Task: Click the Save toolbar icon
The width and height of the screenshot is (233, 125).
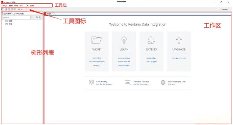Action: point(12,9)
